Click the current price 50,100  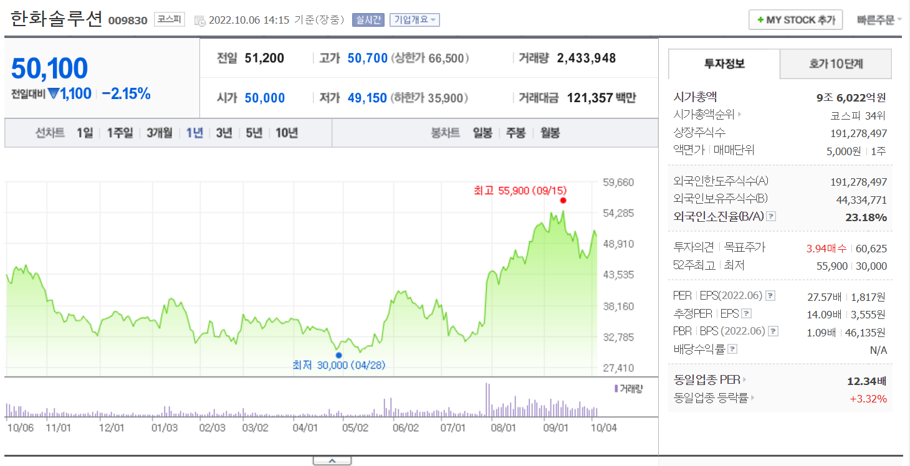49,69
